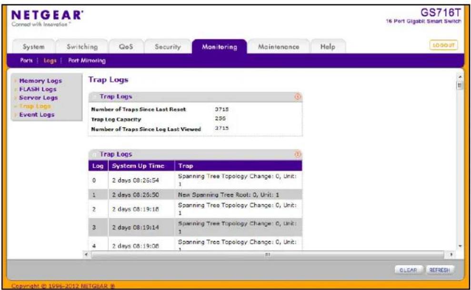Click the Trap Log Capacity value 256
Screen dimensions: 471x290
pos(220,118)
